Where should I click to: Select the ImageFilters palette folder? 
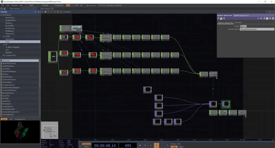tap(10, 20)
